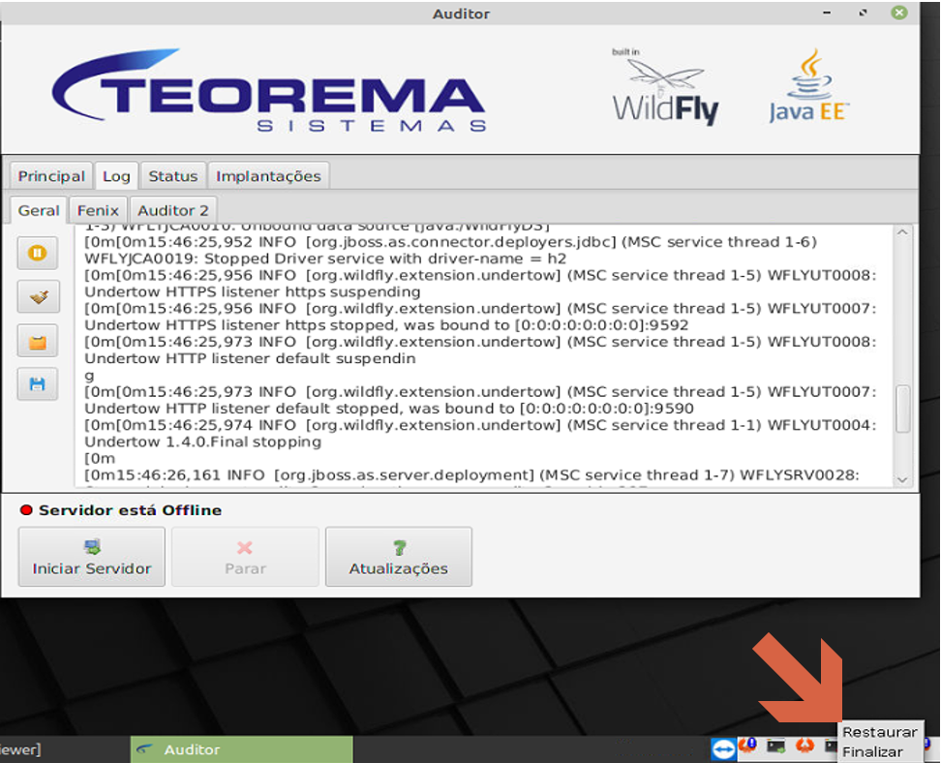
Task: Click the terminal tray icon with green arrow
Action: coord(776,747)
